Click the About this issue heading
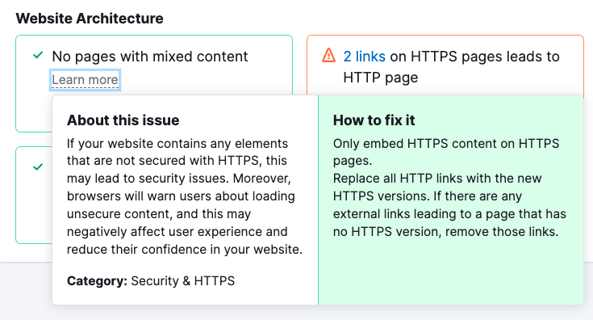Image resolution: width=593 pixels, height=320 pixels. point(123,120)
